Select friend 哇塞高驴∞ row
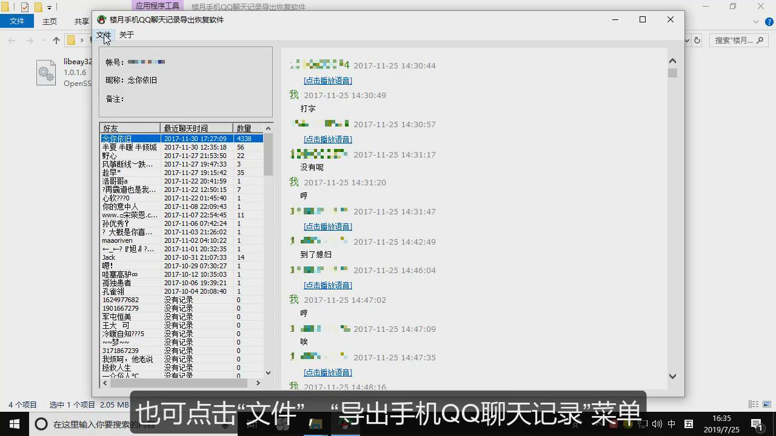776x436 pixels. pos(182,274)
